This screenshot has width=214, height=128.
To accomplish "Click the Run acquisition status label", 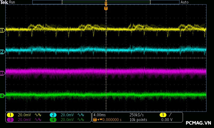I will pyautogui.click(x=12, y=2).
